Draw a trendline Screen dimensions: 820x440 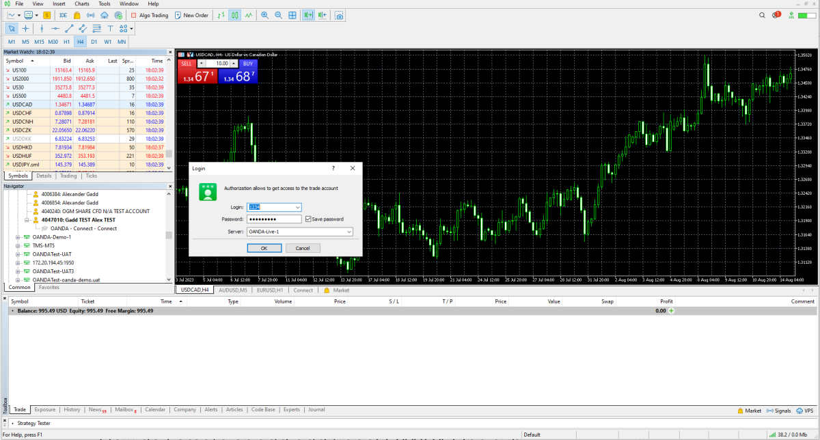click(69, 29)
